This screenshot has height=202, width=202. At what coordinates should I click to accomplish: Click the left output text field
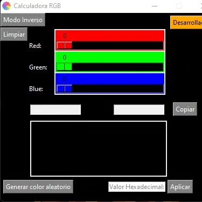[55, 109]
